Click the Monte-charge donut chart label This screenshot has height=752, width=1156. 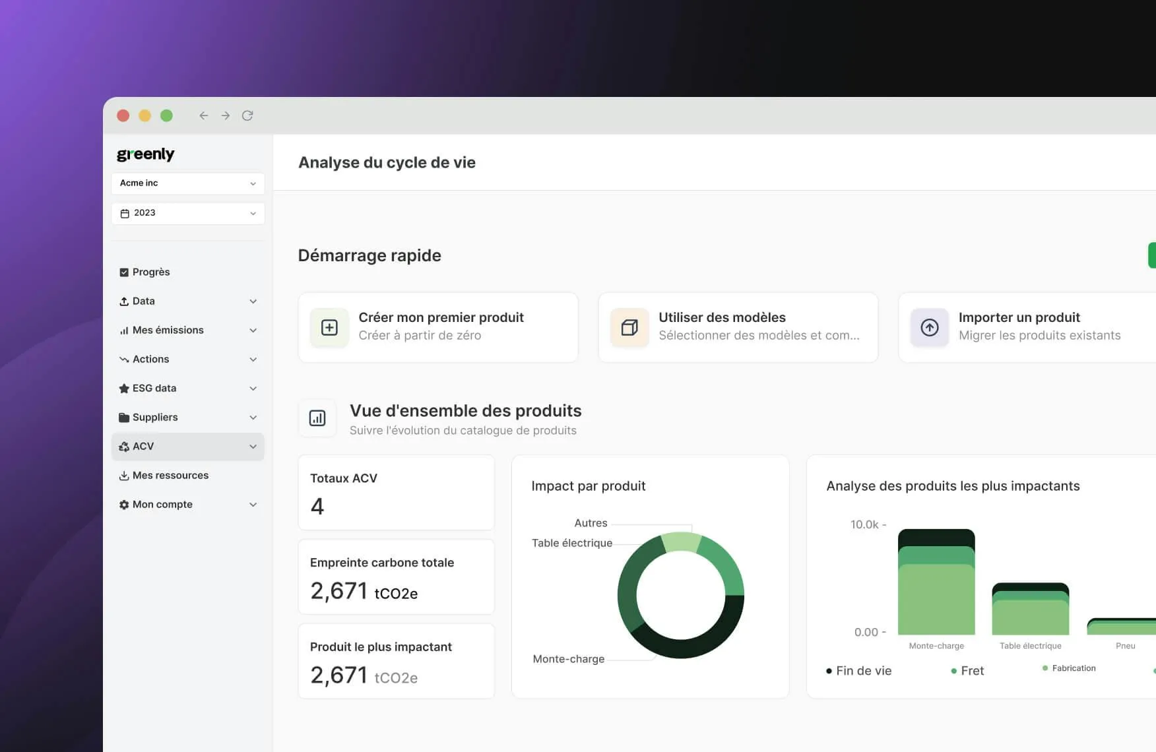pyautogui.click(x=569, y=659)
